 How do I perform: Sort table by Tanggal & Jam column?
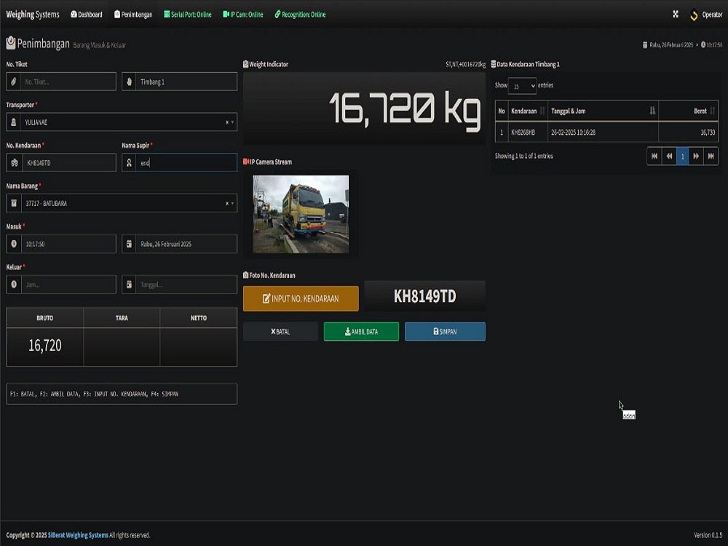pos(603,111)
